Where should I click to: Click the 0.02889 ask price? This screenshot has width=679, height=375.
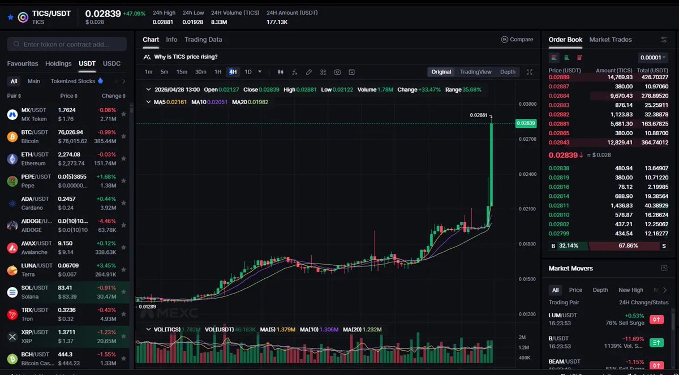(x=559, y=77)
